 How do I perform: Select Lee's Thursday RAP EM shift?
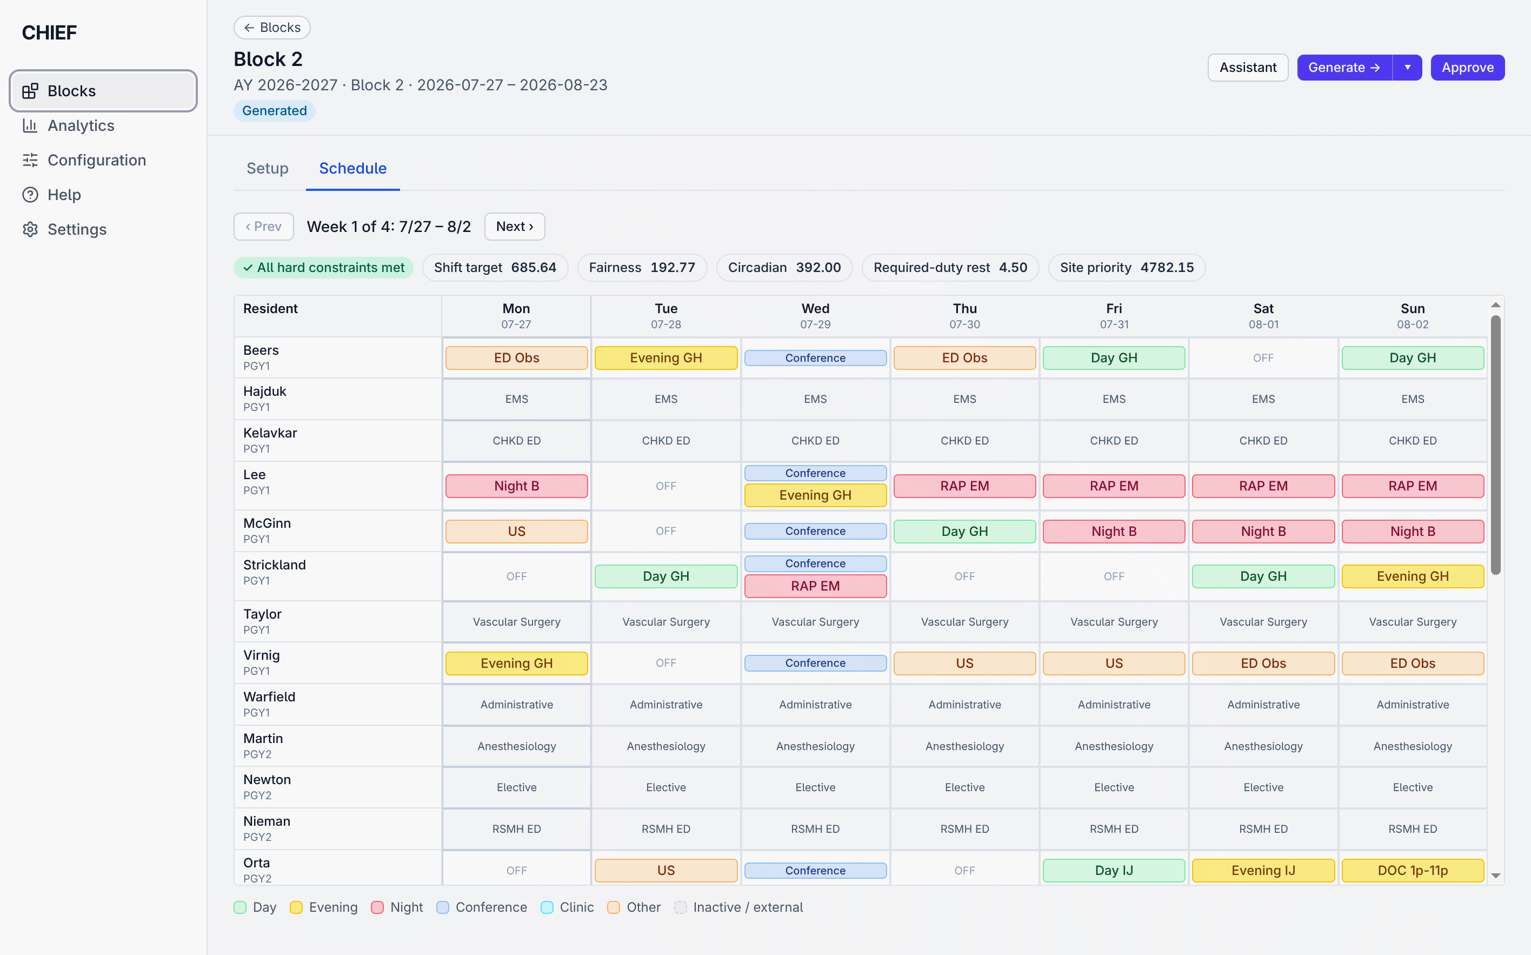click(x=964, y=486)
